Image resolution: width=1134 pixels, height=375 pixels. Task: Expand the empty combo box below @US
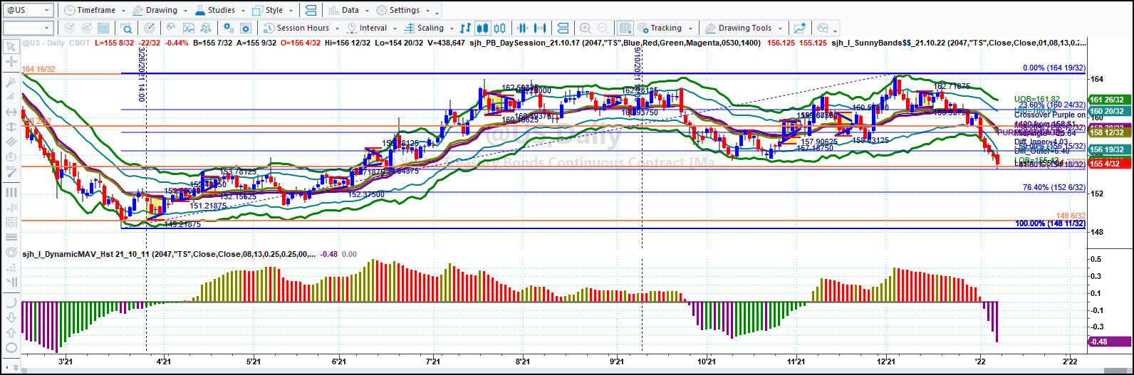[x=47, y=28]
